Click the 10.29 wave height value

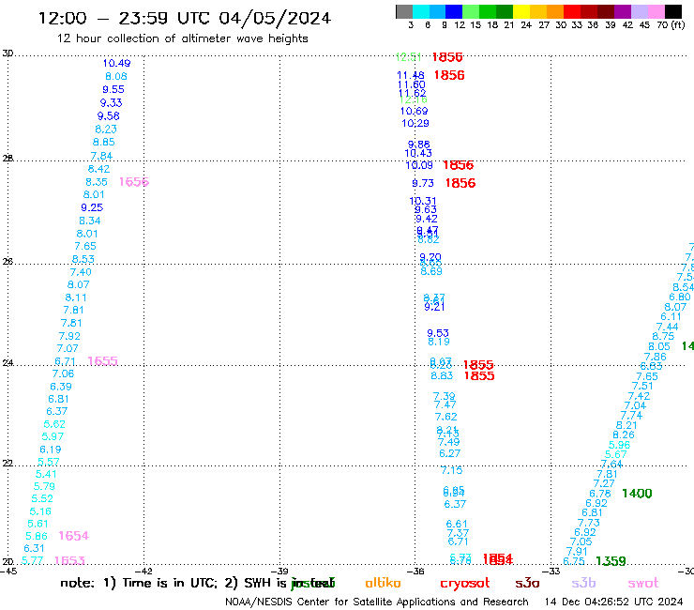coord(415,123)
